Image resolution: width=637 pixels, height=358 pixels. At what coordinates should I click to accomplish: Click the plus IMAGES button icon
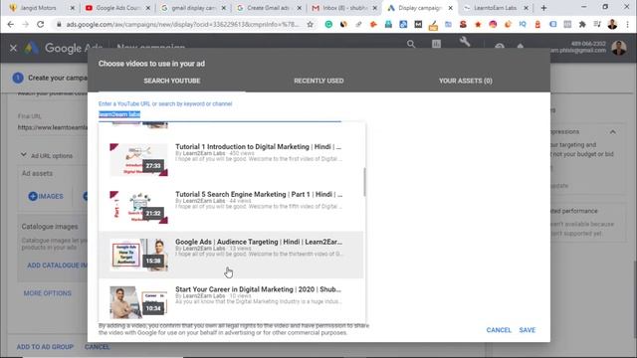coord(33,197)
